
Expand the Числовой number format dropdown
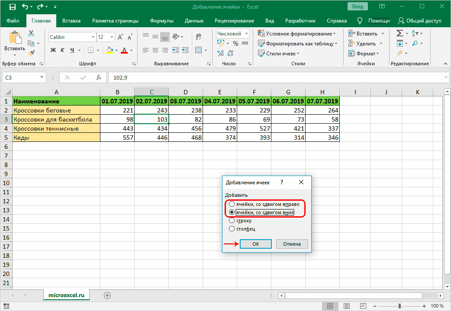(x=246, y=34)
